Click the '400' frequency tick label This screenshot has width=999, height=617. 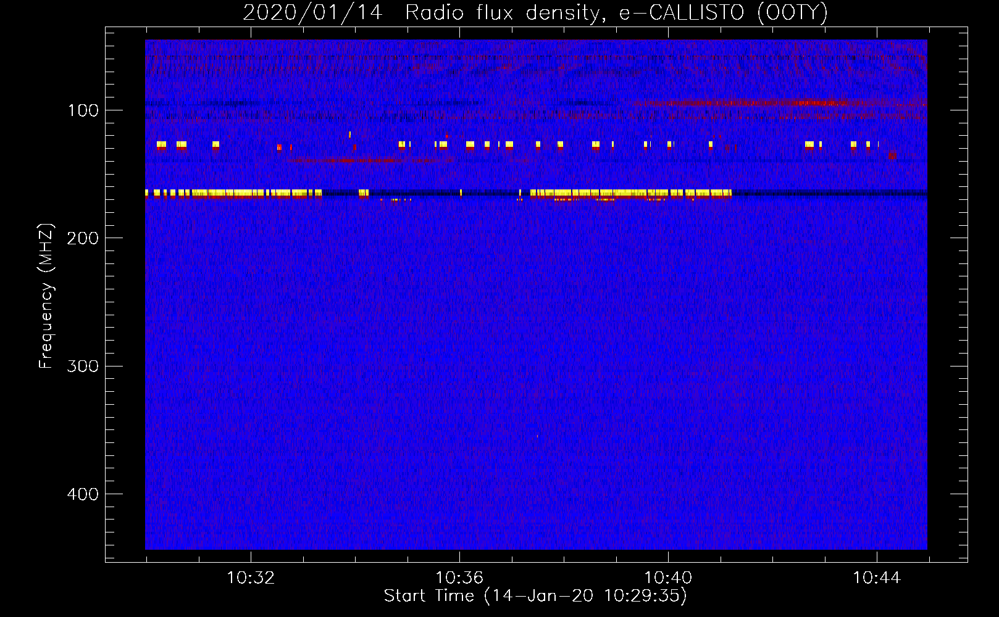tap(83, 494)
